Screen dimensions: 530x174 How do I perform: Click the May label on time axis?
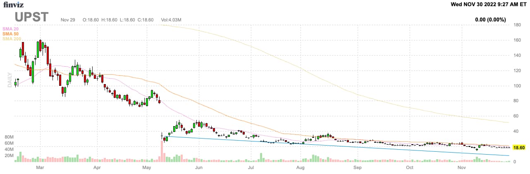(x=147, y=168)
